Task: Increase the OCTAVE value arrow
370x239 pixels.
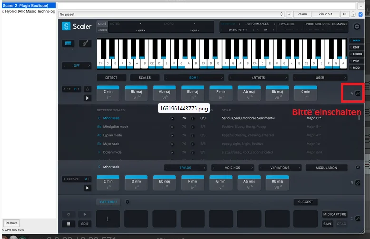Action: (x=89, y=179)
